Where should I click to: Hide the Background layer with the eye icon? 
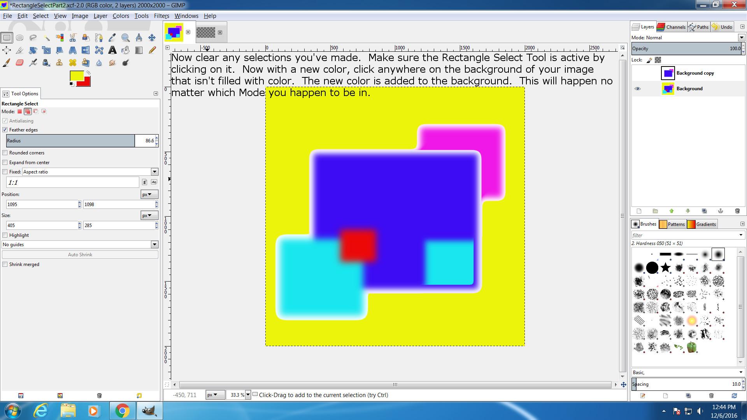pos(637,89)
